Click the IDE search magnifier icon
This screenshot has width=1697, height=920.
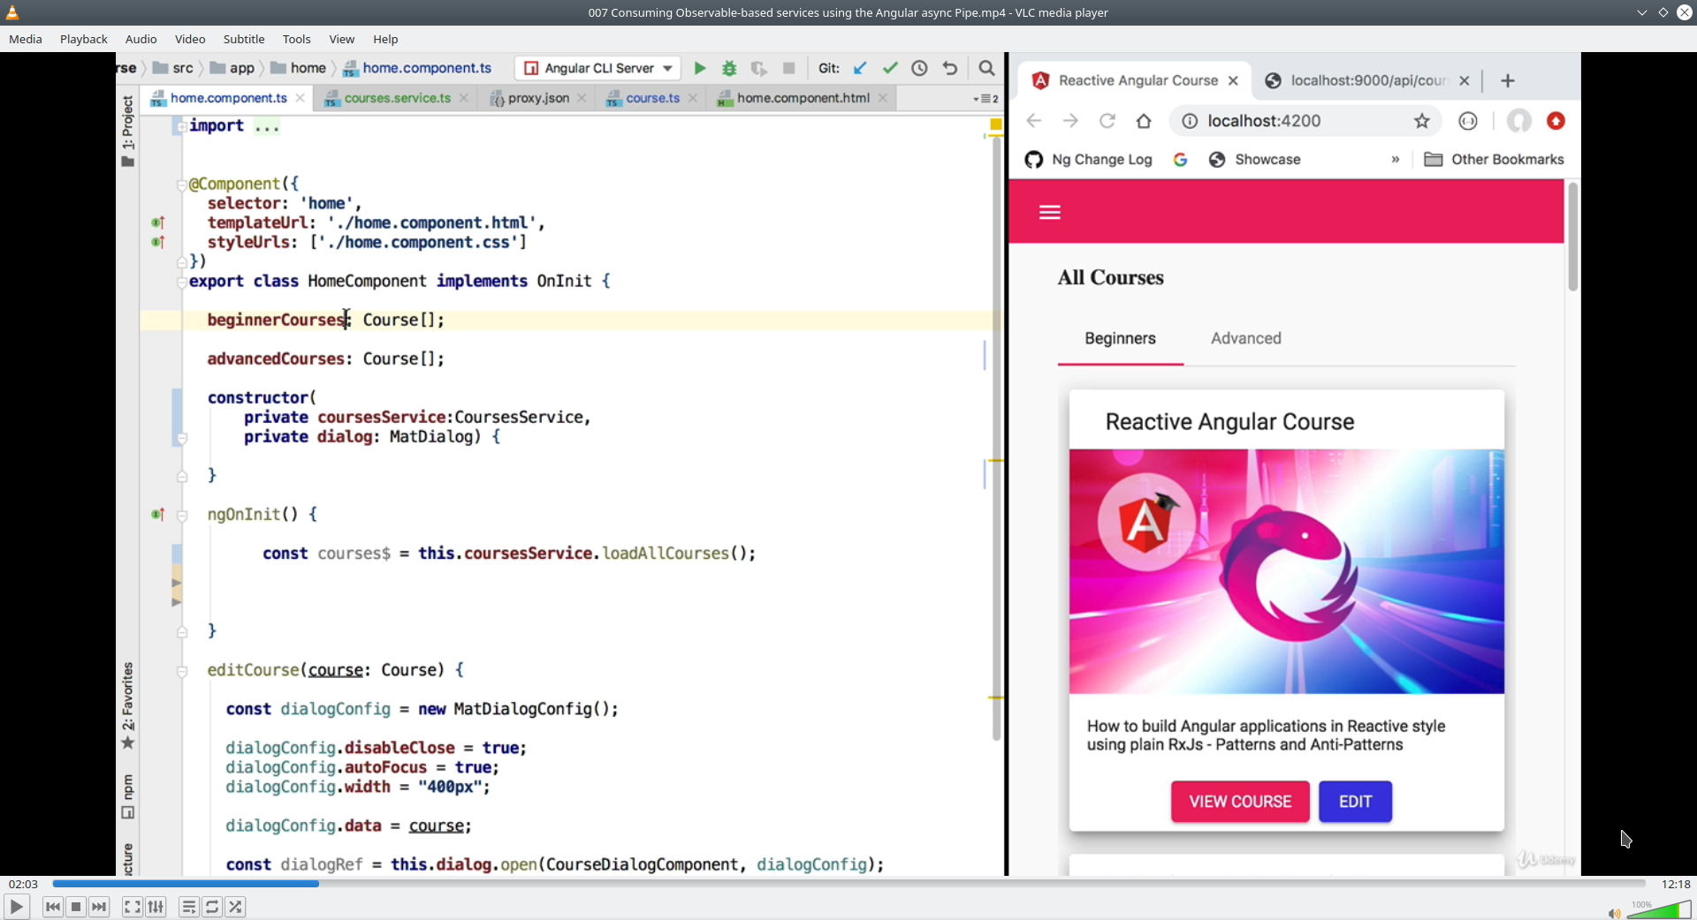tap(986, 68)
